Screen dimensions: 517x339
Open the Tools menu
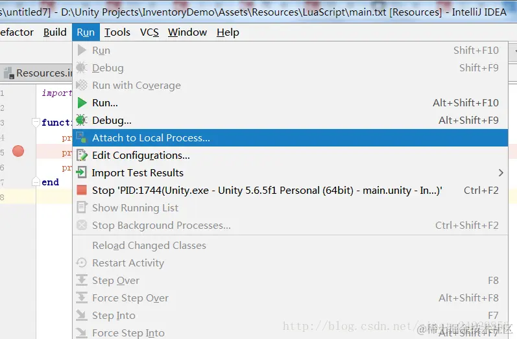(x=117, y=32)
